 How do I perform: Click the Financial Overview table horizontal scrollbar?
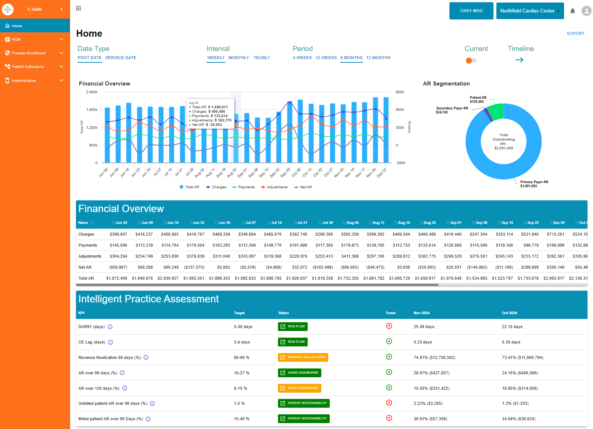[257, 284]
